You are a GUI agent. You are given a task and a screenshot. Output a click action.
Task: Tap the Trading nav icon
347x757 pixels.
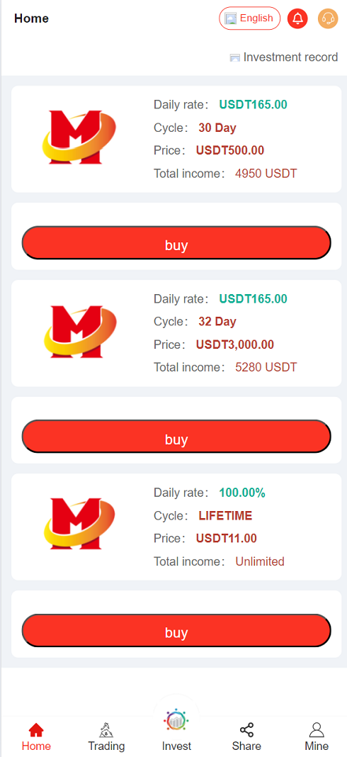point(106,729)
